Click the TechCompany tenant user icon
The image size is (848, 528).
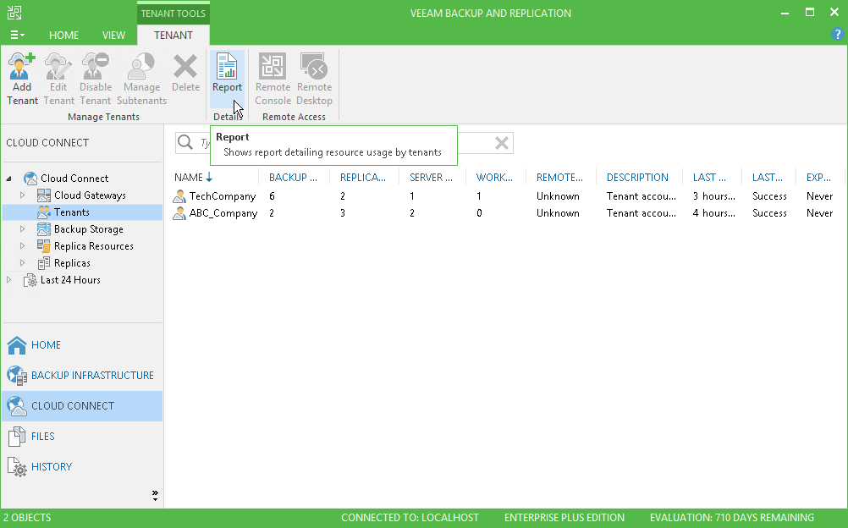pyautogui.click(x=179, y=196)
